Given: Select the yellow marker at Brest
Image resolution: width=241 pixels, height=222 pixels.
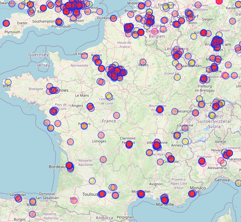Looking at the screenshot, I should tap(8, 82).
